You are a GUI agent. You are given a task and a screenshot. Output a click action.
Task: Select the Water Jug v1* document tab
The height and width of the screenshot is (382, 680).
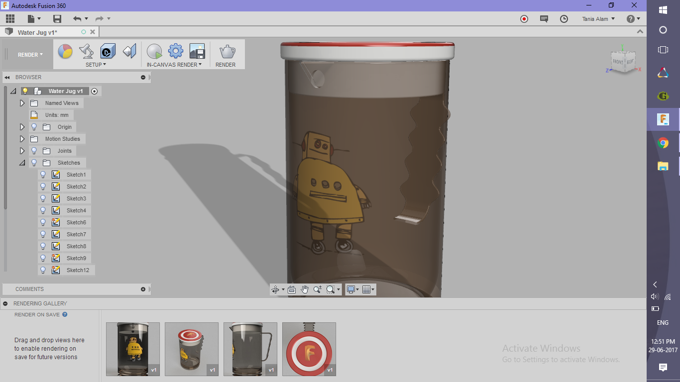tap(38, 32)
